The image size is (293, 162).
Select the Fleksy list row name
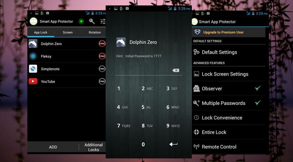point(46,56)
